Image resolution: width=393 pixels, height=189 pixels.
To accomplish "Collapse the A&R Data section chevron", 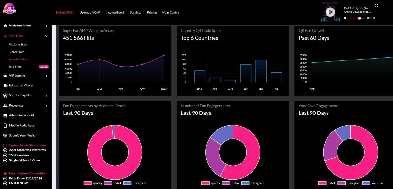I will pyautogui.click(x=46, y=36).
